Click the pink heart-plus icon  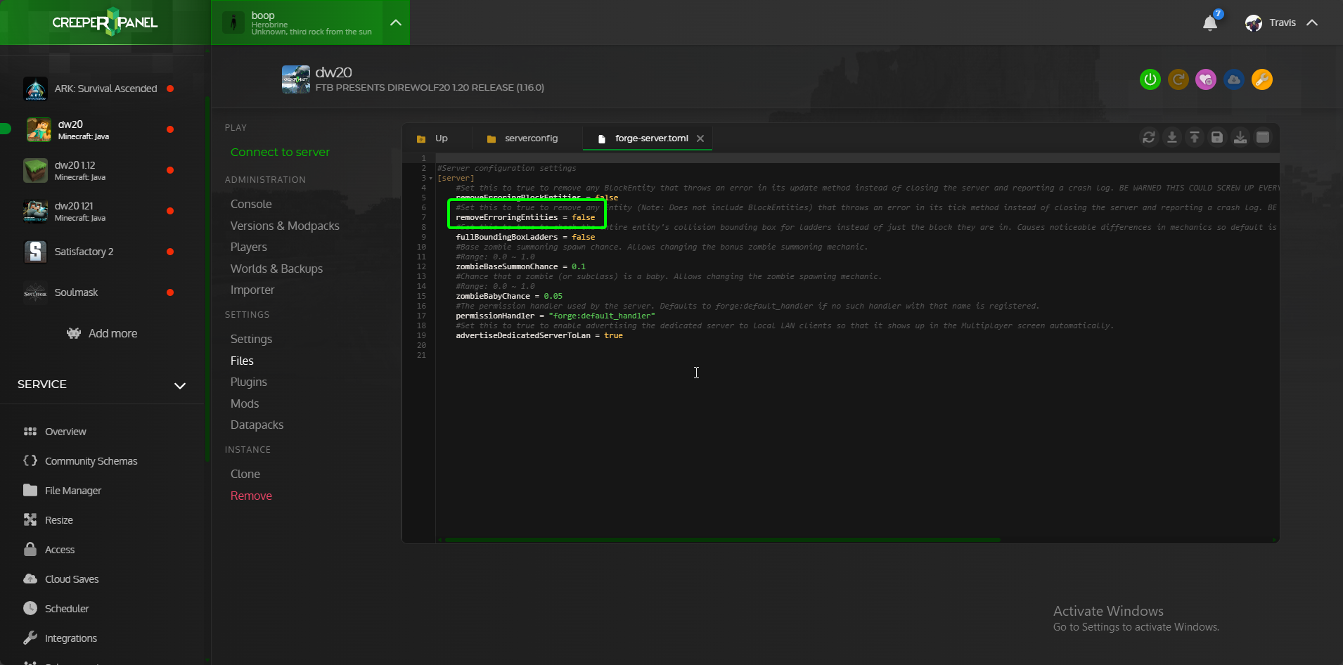pyautogui.click(x=1206, y=79)
